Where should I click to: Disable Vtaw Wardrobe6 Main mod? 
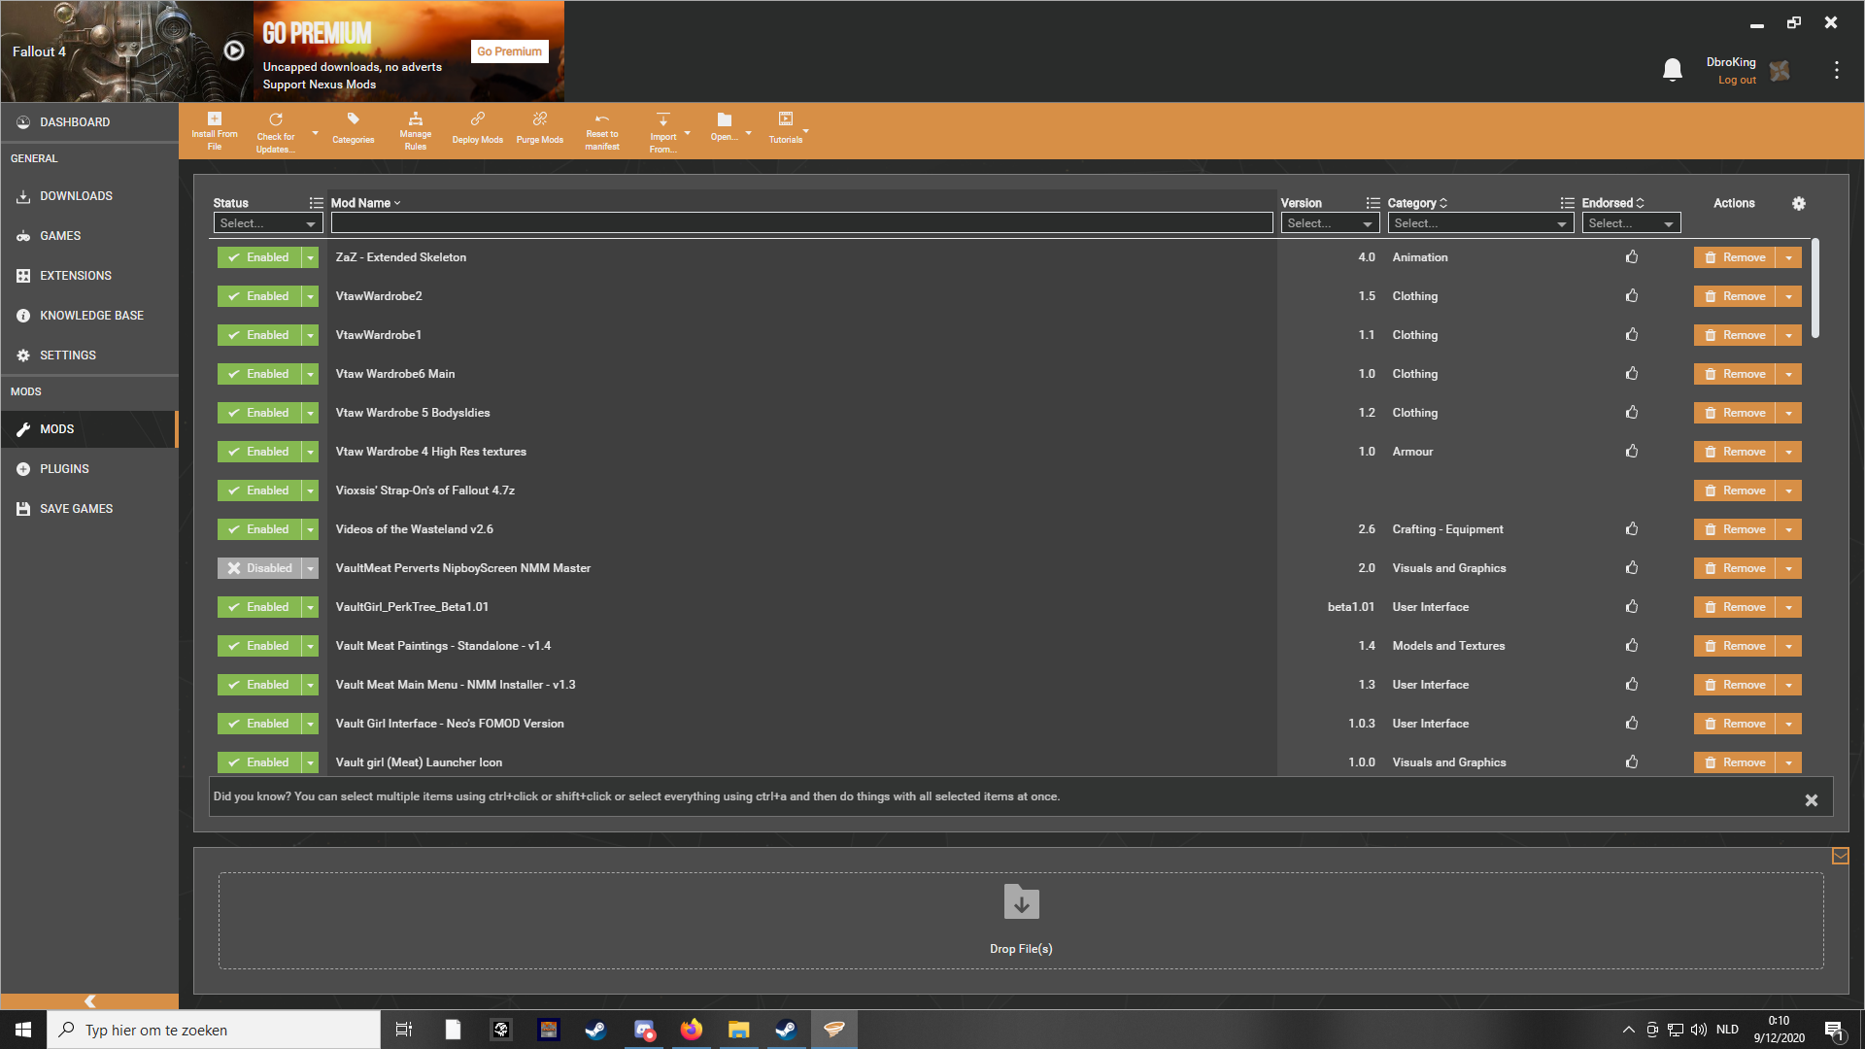coord(259,374)
